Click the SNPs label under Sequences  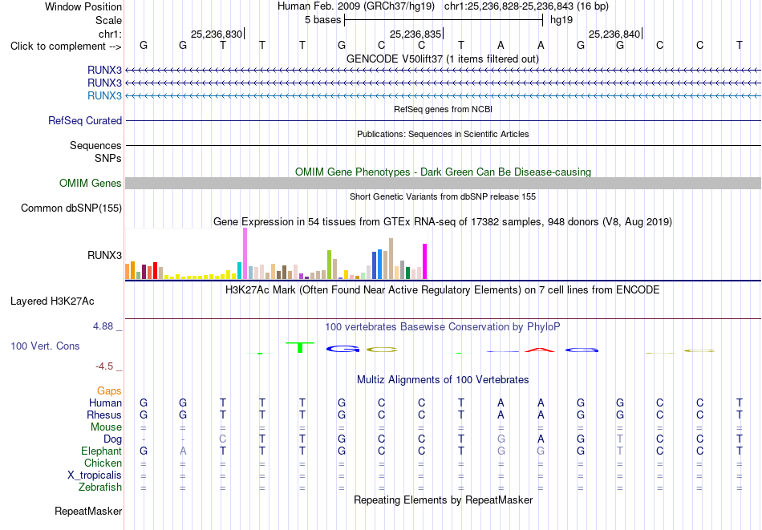[x=108, y=158]
